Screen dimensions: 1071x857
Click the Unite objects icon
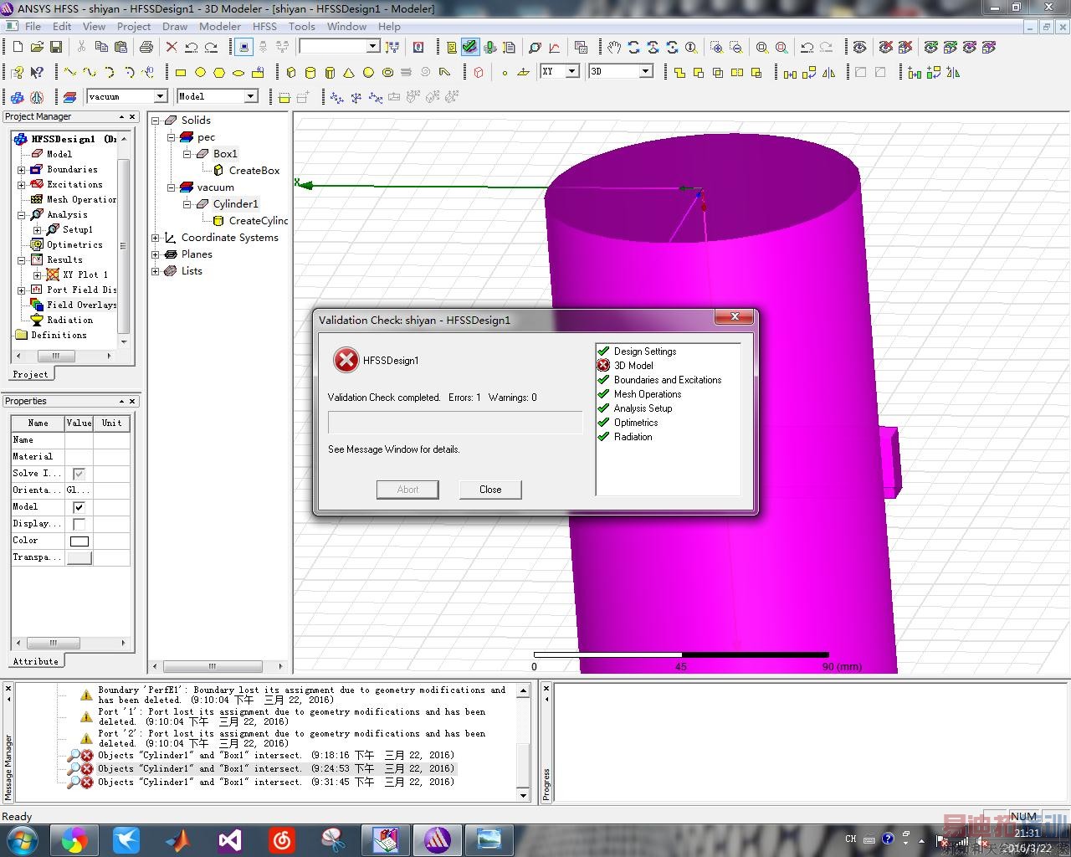tap(679, 73)
